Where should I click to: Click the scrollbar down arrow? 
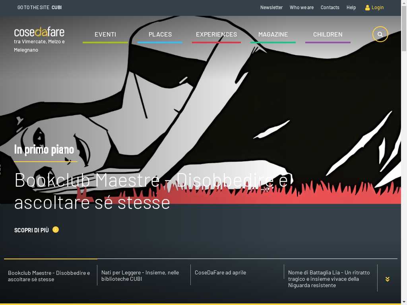click(404, 303)
